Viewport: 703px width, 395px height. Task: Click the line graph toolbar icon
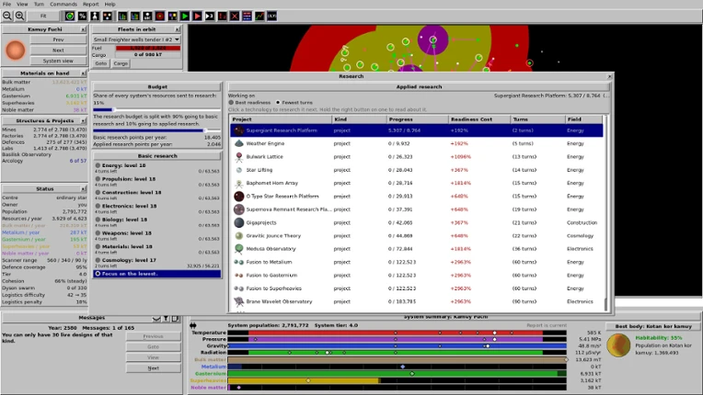tap(259, 17)
